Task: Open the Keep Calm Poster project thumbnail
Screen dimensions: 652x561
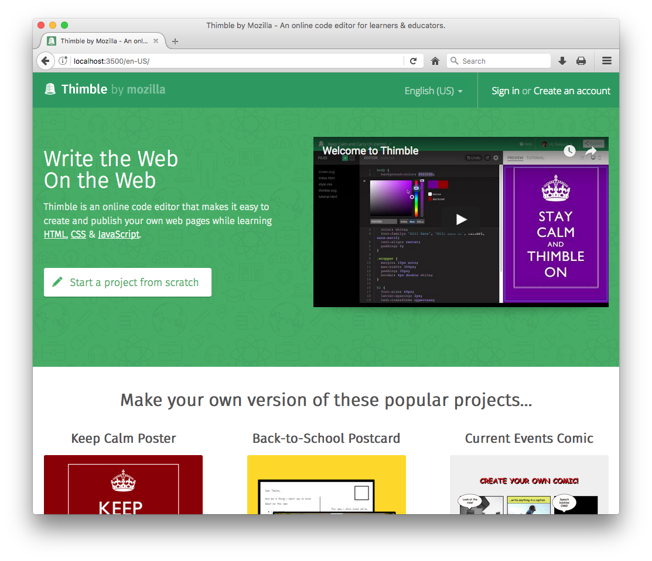Action: point(123,484)
